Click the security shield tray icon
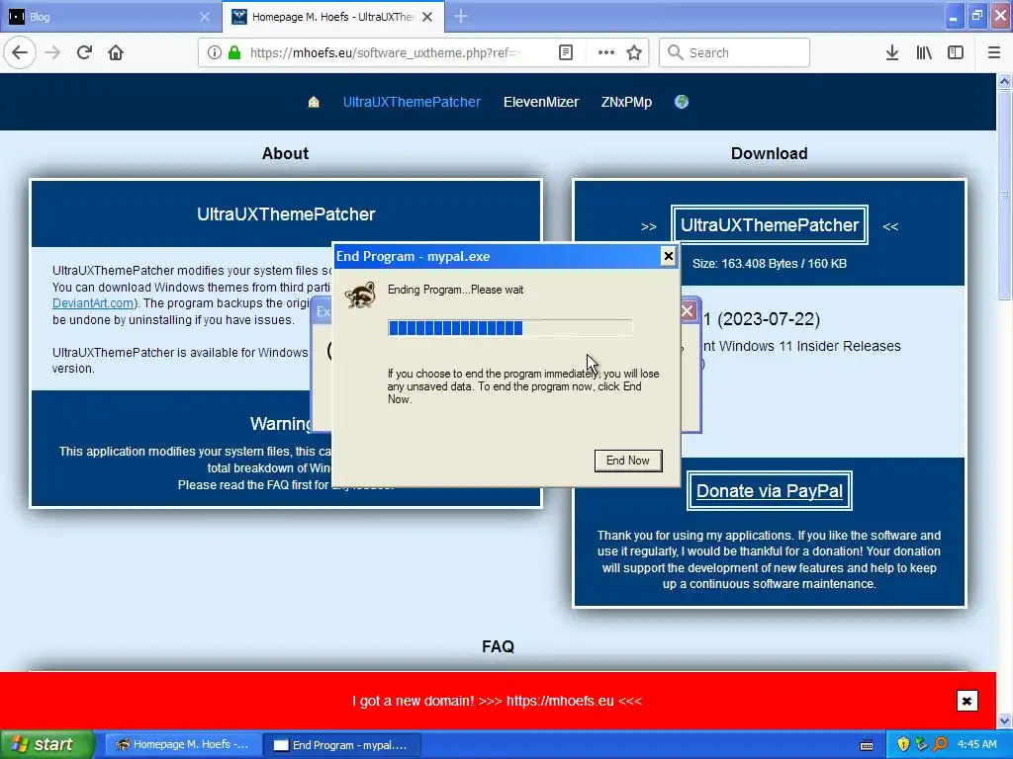 pos(903,745)
